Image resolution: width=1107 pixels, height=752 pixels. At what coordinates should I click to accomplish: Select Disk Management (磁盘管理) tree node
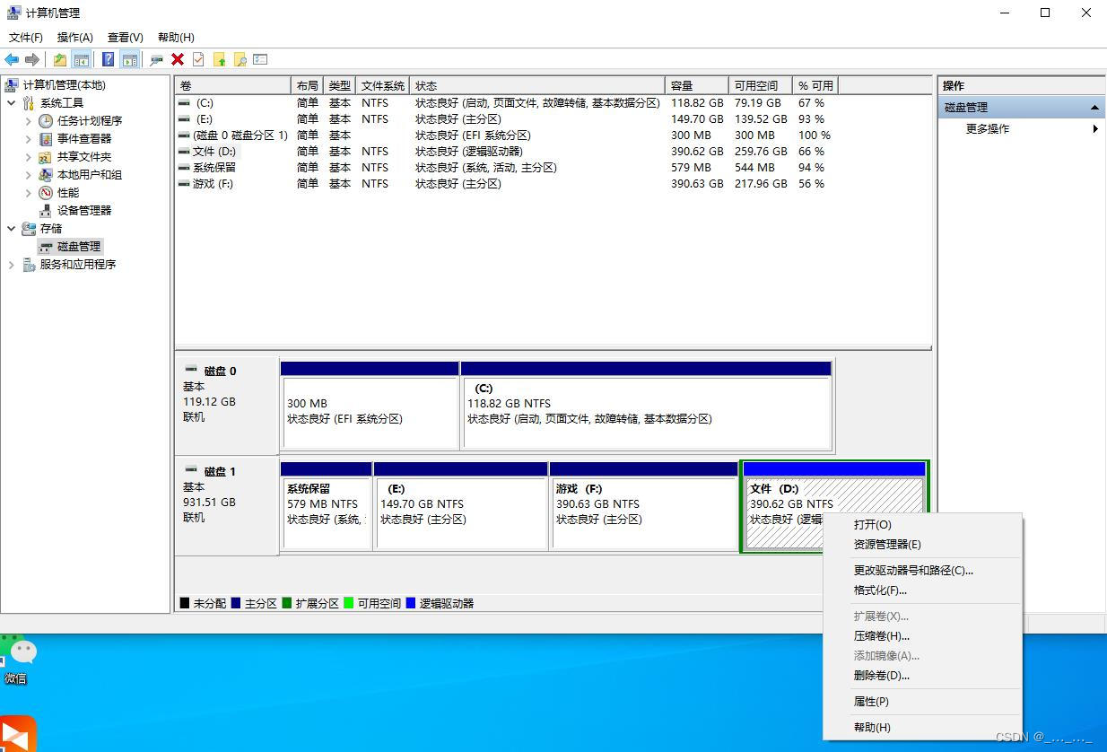(79, 246)
